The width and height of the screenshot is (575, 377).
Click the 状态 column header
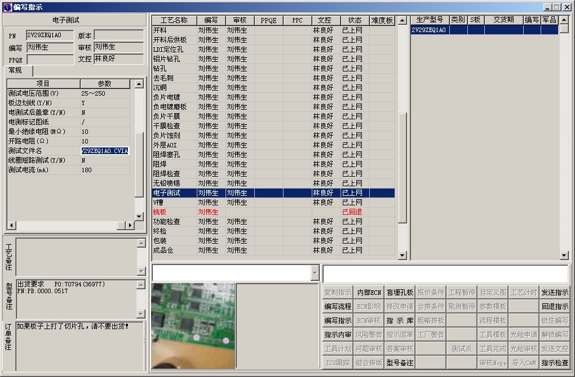click(x=355, y=20)
